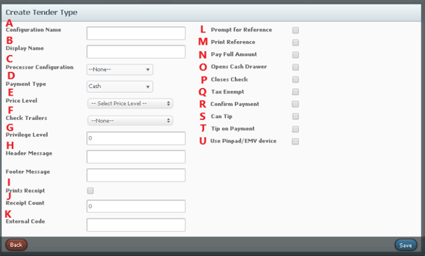This screenshot has height=256, width=425.
Task: Enable the Can Tip checkbox
Action: coord(295,116)
